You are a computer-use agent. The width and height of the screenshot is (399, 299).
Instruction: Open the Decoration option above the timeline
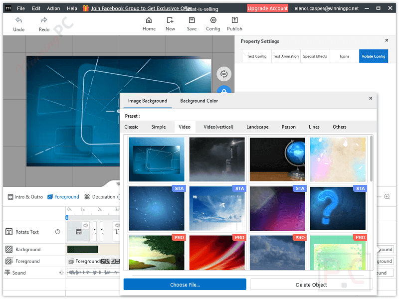coord(100,197)
